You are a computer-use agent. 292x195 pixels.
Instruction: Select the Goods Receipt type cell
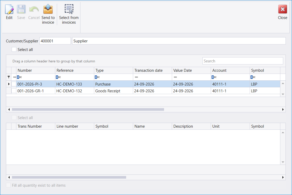[114, 91]
